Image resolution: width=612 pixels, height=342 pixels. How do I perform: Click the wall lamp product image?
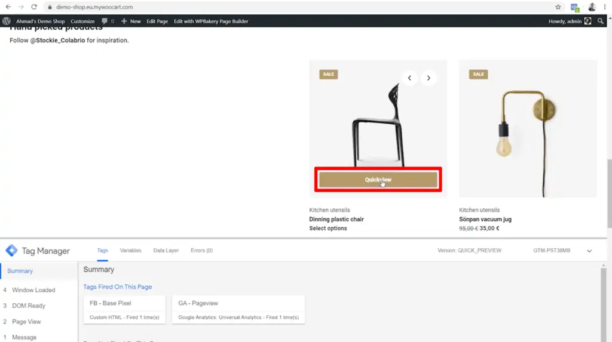(528, 129)
